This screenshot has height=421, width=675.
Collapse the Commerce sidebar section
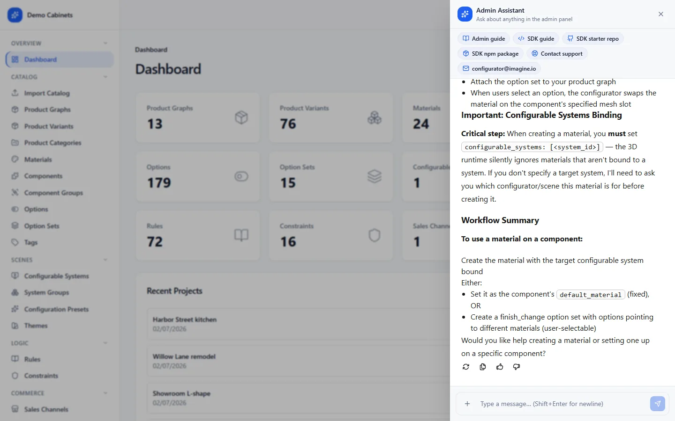coord(105,393)
